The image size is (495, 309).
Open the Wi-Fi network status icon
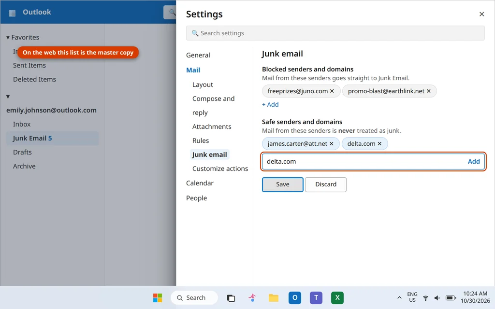pyautogui.click(x=425, y=297)
